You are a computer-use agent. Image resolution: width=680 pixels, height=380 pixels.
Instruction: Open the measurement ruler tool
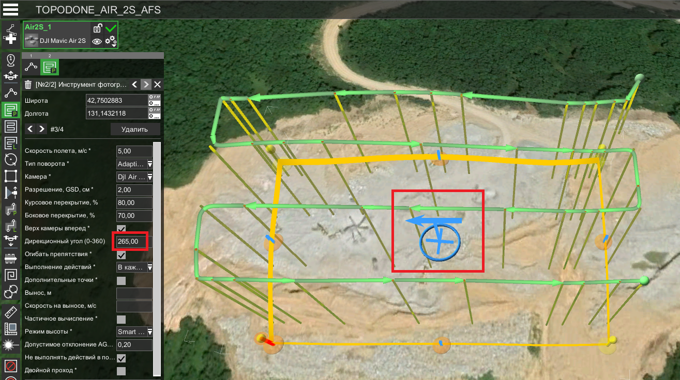[10, 312]
